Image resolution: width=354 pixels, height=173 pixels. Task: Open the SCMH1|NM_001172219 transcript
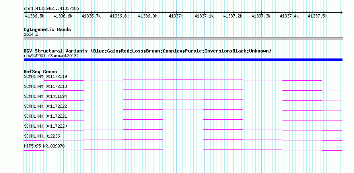tap(45, 77)
